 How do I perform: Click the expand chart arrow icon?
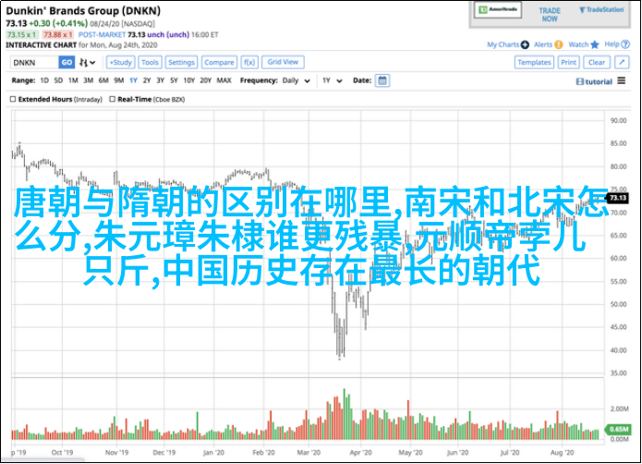click(x=622, y=63)
